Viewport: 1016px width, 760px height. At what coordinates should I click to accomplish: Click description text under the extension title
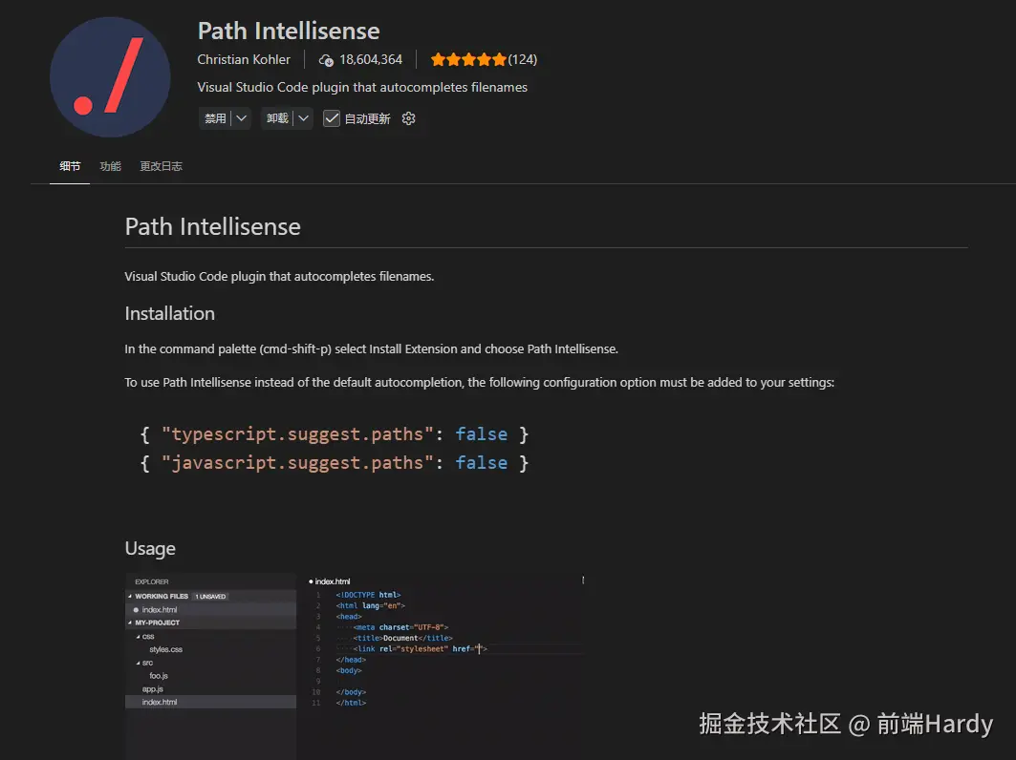(362, 88)
